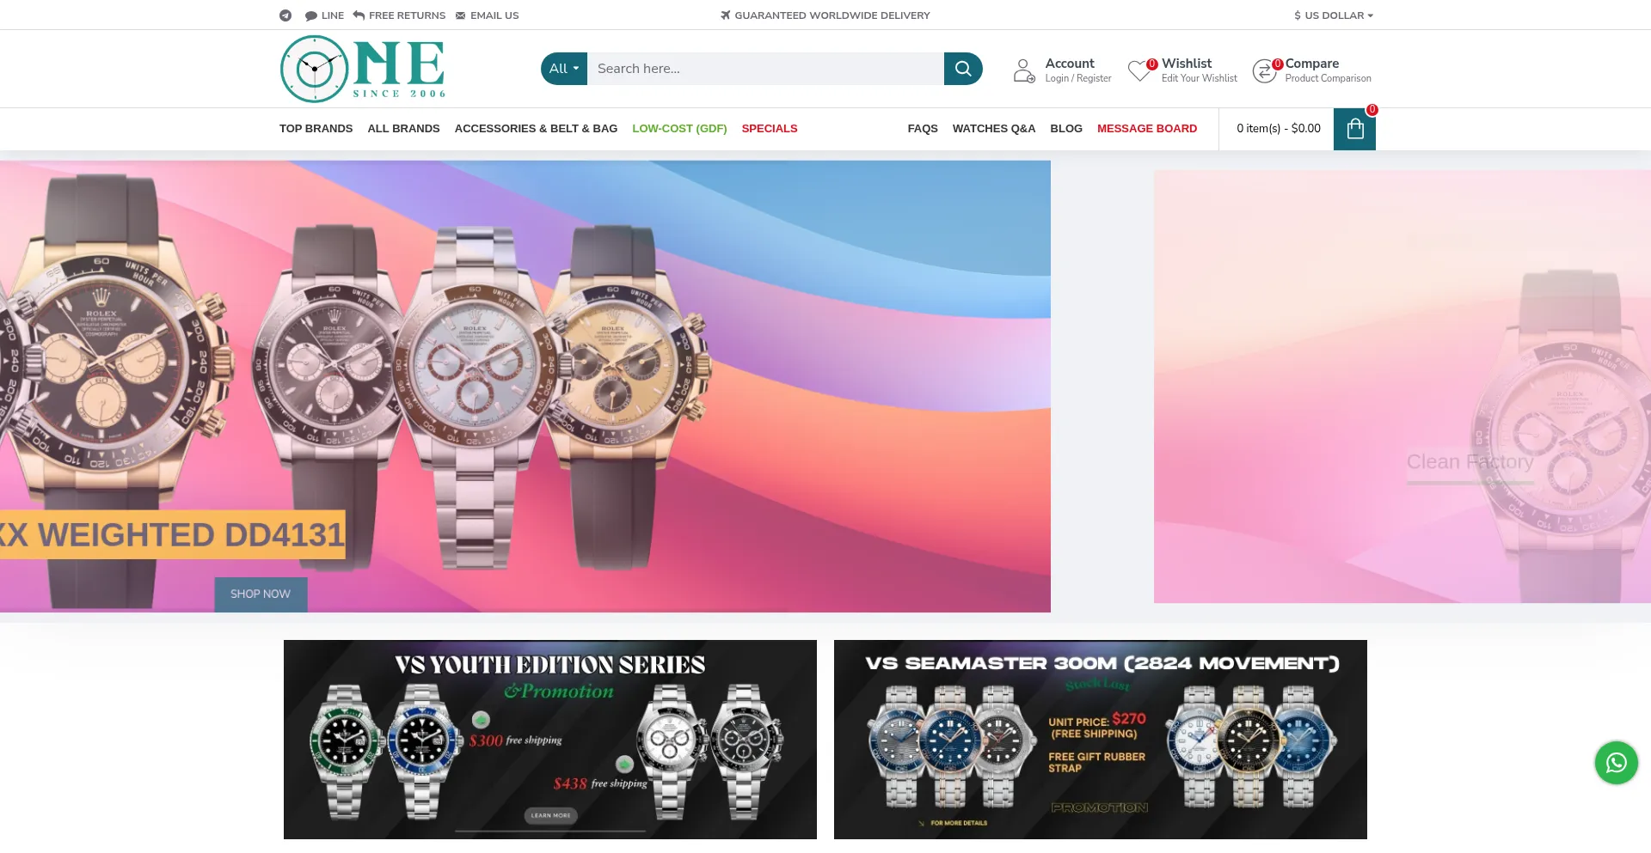
Task: Open the LINE chat link
Action: pyautogui.click(x=324, y=15)
